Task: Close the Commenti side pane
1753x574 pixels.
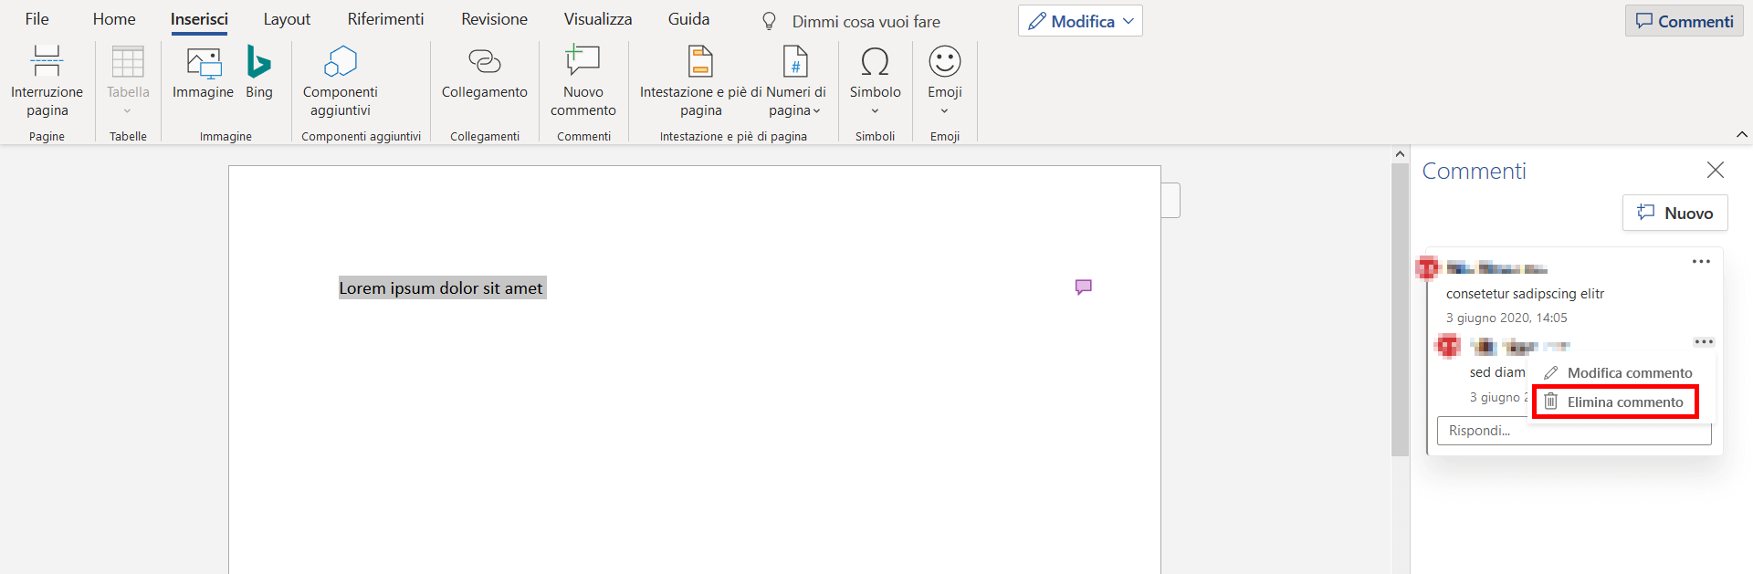Action: coord(1715,170)
